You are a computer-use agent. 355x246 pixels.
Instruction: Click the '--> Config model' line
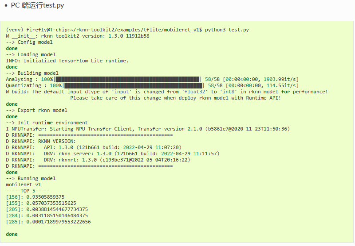point(29,42)
